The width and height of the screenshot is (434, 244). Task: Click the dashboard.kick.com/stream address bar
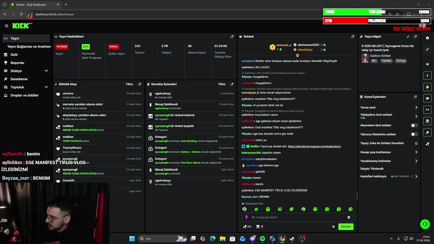point(55,14)
